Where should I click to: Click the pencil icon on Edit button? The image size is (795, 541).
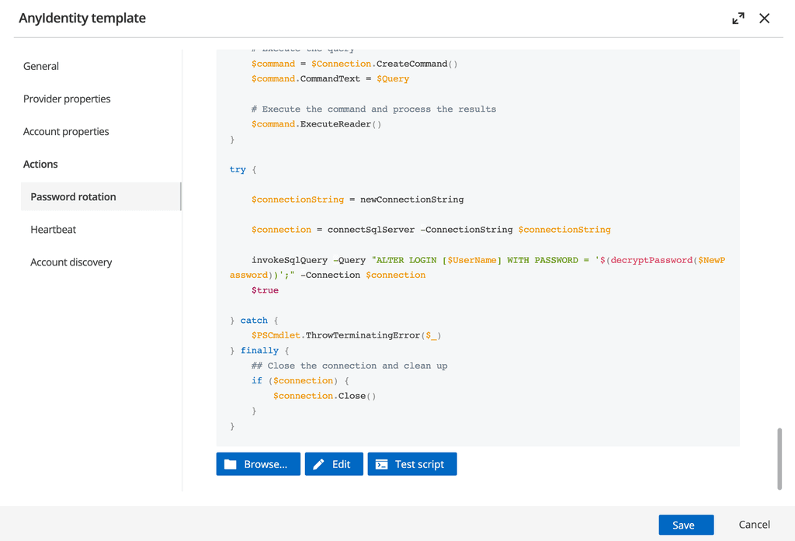(x=318, y=464)
